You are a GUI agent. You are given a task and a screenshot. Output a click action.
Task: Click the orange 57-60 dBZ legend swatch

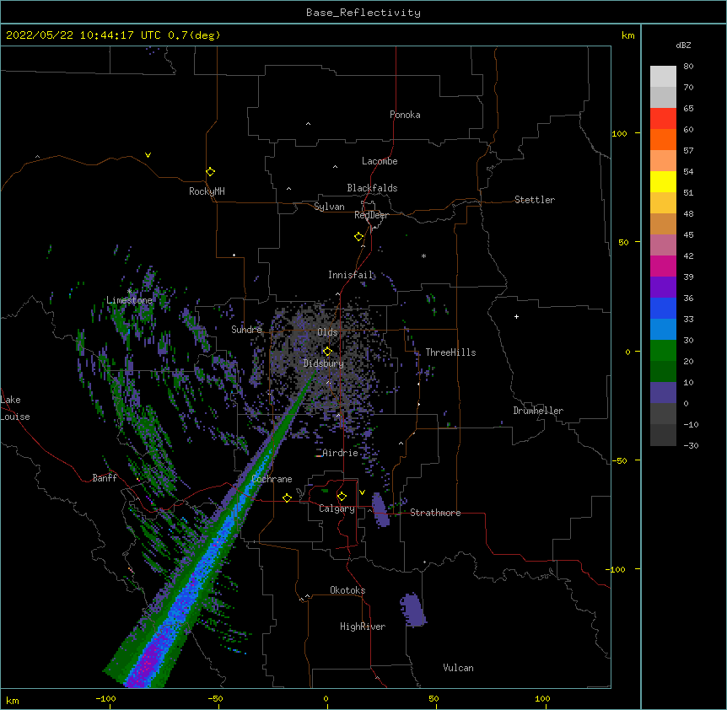pos(663,139)
